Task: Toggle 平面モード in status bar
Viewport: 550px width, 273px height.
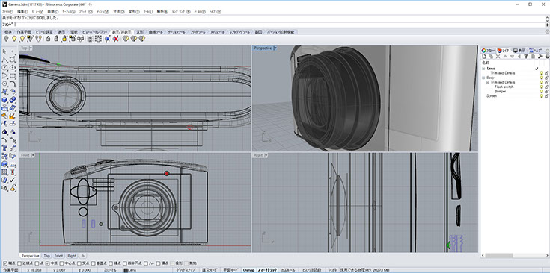Action: click(231, 270)
